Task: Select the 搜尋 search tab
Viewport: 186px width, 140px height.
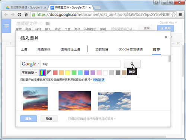Action: (156, 50)
